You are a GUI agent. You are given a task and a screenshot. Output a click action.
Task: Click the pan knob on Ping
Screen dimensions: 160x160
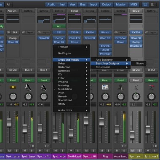105,97
